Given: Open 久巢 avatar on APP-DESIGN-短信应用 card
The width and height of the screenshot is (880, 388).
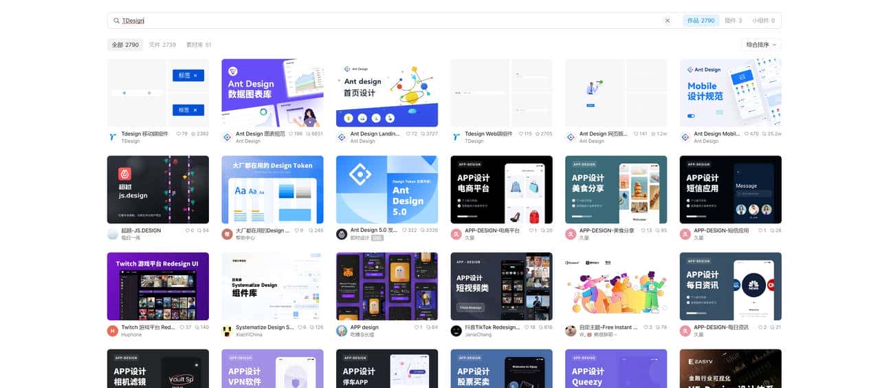Looking at the screenshot, I should 685,234.
